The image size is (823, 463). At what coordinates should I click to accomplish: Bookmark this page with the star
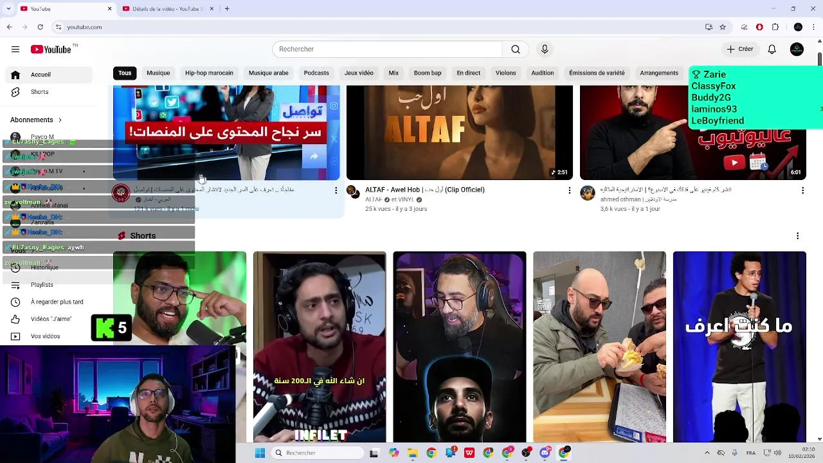pos(723,27)
